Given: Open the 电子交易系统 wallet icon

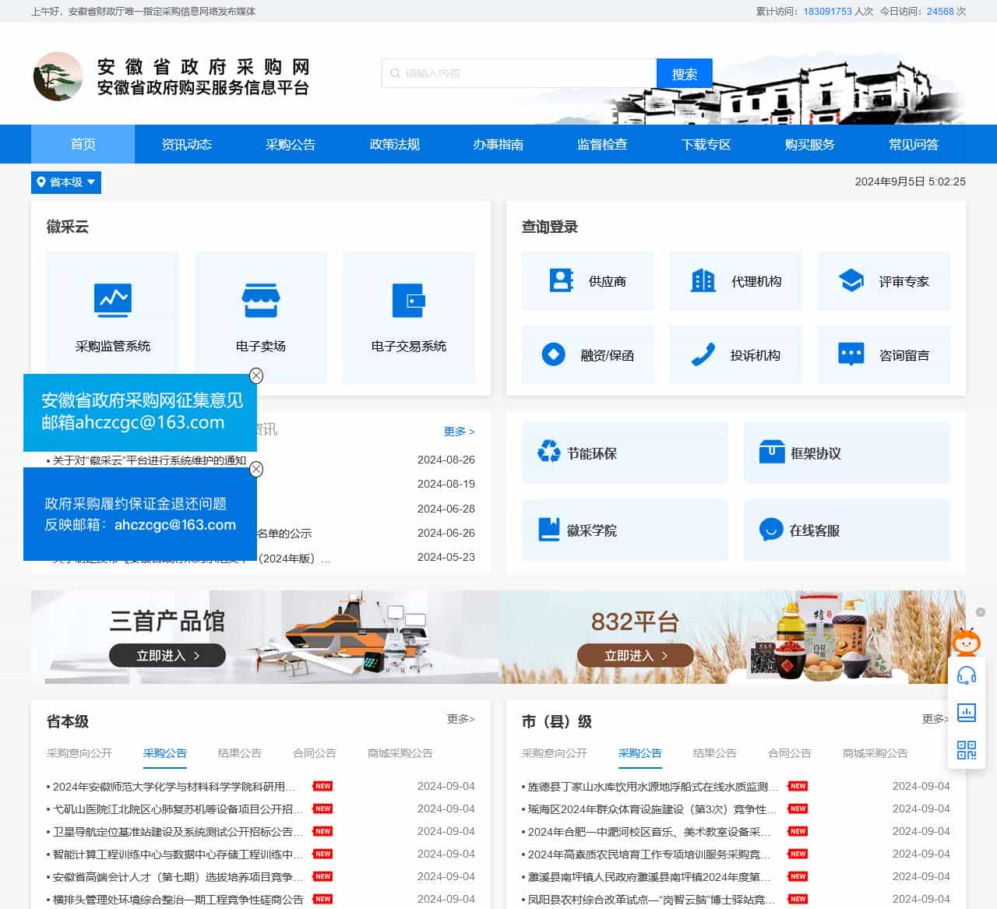Looking at the screenshot, I should click(409, 301).
